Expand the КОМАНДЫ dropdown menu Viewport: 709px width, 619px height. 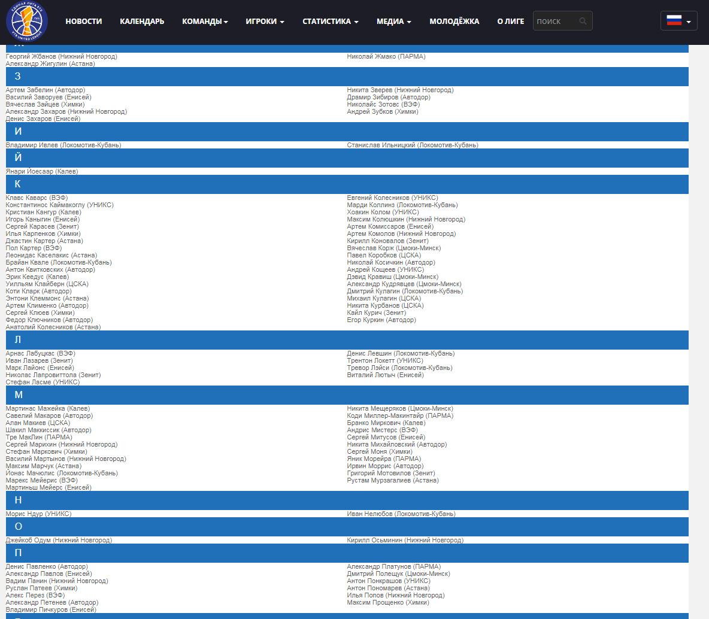coord(205,21)
